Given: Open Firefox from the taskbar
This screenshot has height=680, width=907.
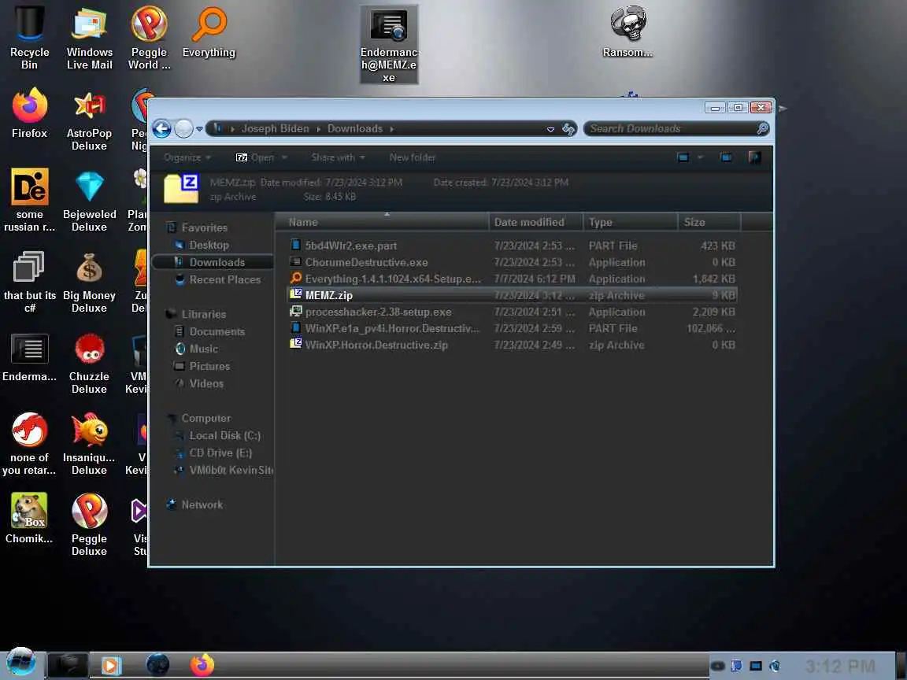Looking at the screenshot, I should point(202,665).
